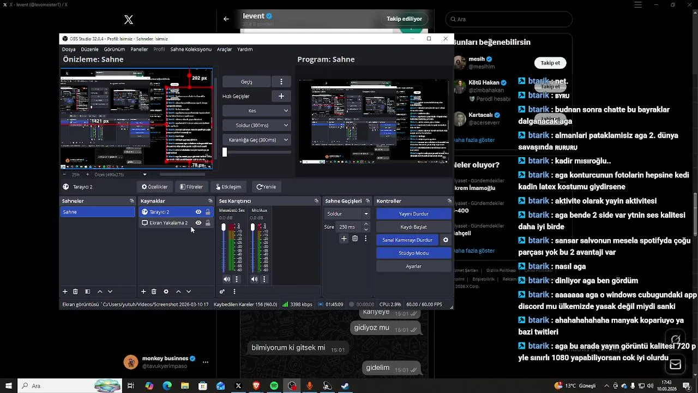Click the Etkileşim button
Viewport: 698px width, 393px height.
point(228,187)
